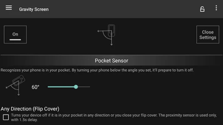Enable the Any Direction flip cover checkbox
Image resolution: width=223 pixels, height=125 pixels.
coord(6,117)
